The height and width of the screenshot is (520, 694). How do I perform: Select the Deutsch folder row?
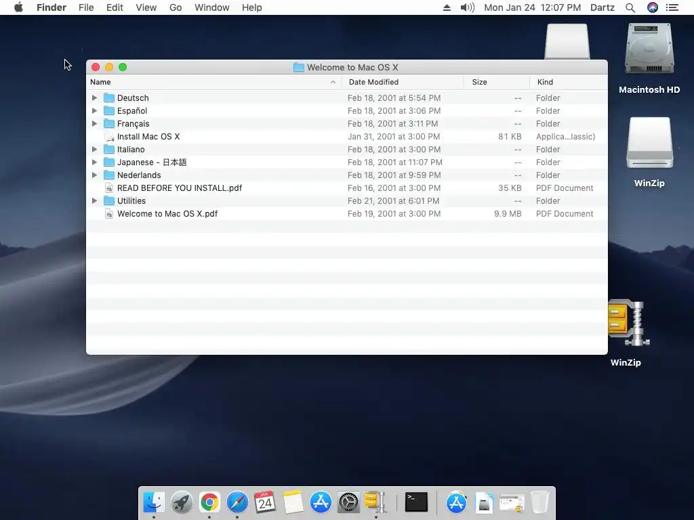tap(346, 97)
